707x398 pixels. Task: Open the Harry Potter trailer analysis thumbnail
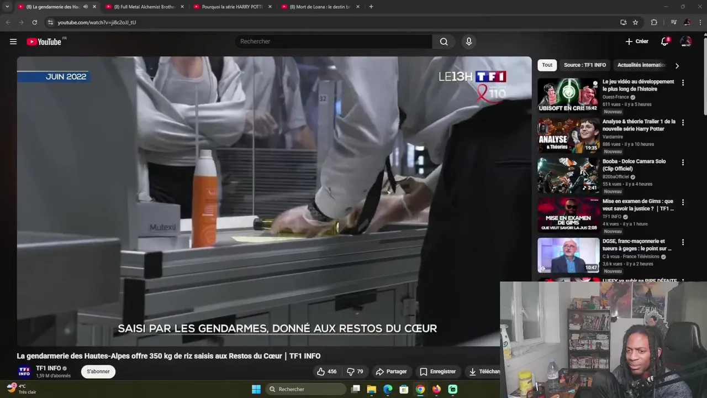(568, 135)
